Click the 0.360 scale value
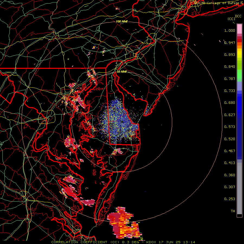Viewport: 244px width, 244px height. coord(230,175)
